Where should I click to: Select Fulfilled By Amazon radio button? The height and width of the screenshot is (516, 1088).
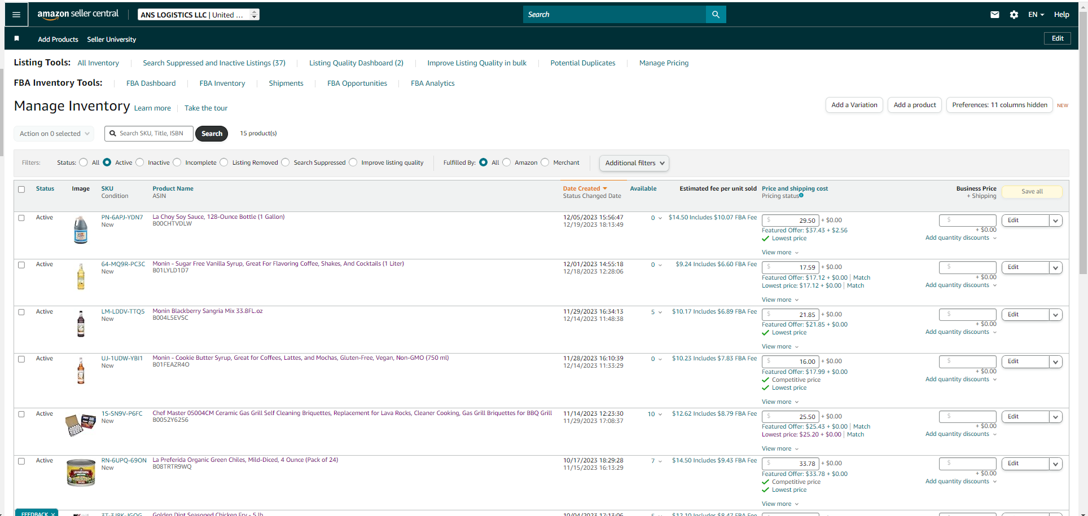click(x=507, y=162)
